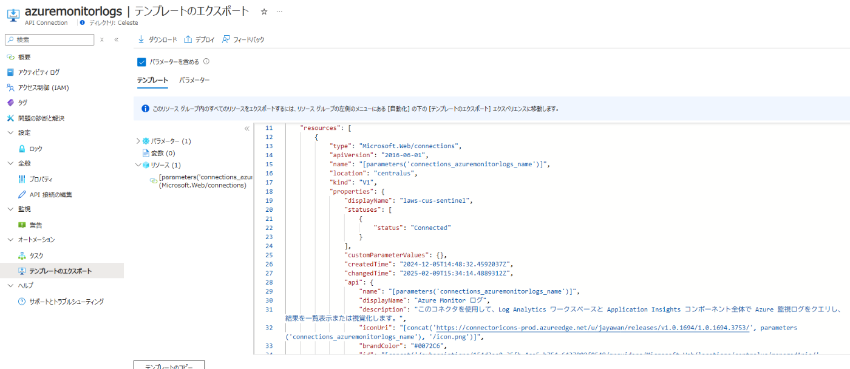The width and height of the screenshot is (850, 369).
Task: Click the azuremonitorlogs API Connection resource icon
Action: pos(12,15)
